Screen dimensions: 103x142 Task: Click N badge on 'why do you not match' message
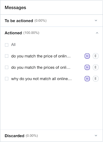[x=87, y=79]
